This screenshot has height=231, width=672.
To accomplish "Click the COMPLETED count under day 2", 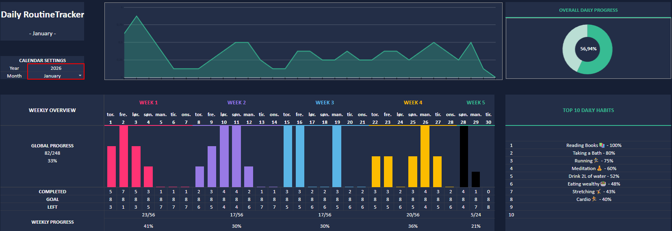I will pos(123,192).
